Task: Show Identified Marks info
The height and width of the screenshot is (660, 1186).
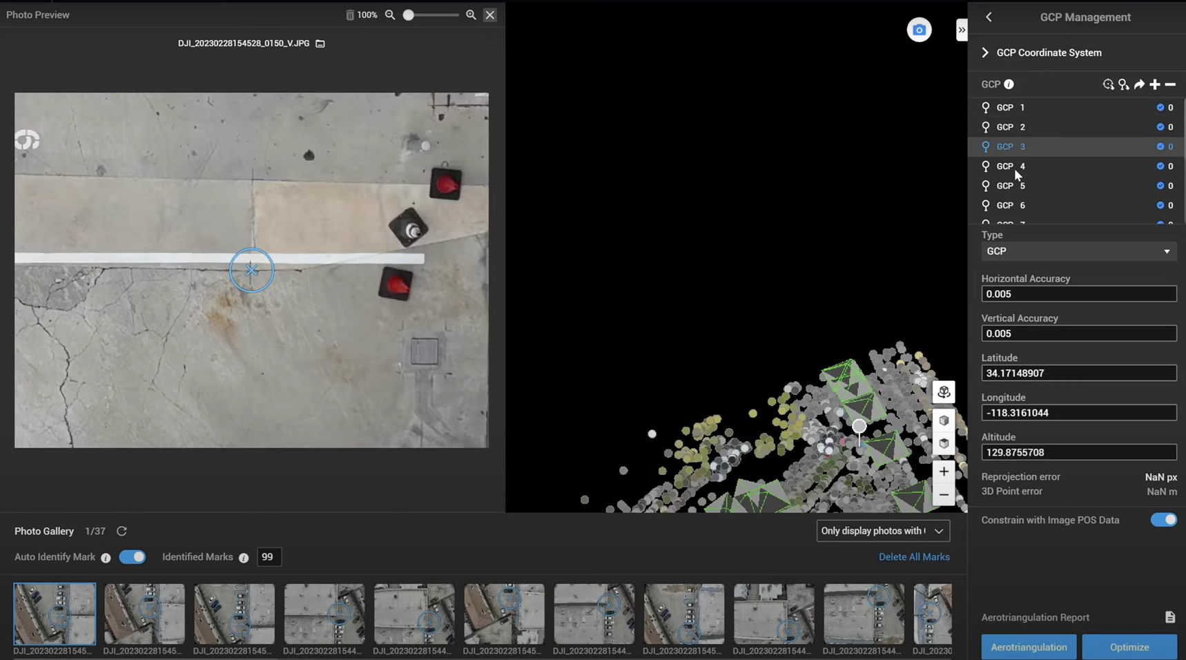Action: pos(244,558)
